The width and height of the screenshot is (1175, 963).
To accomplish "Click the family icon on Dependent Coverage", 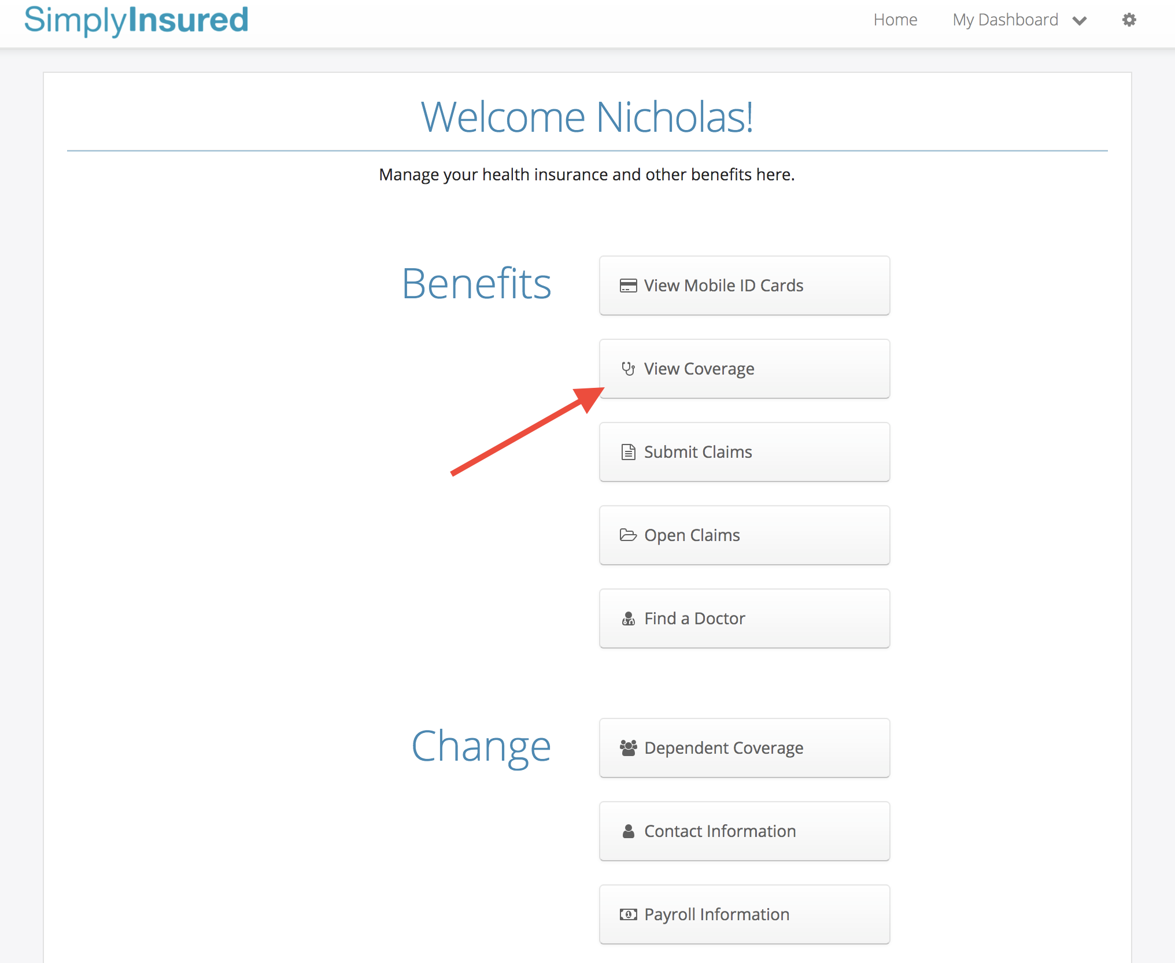I will [x=629, y=748].
